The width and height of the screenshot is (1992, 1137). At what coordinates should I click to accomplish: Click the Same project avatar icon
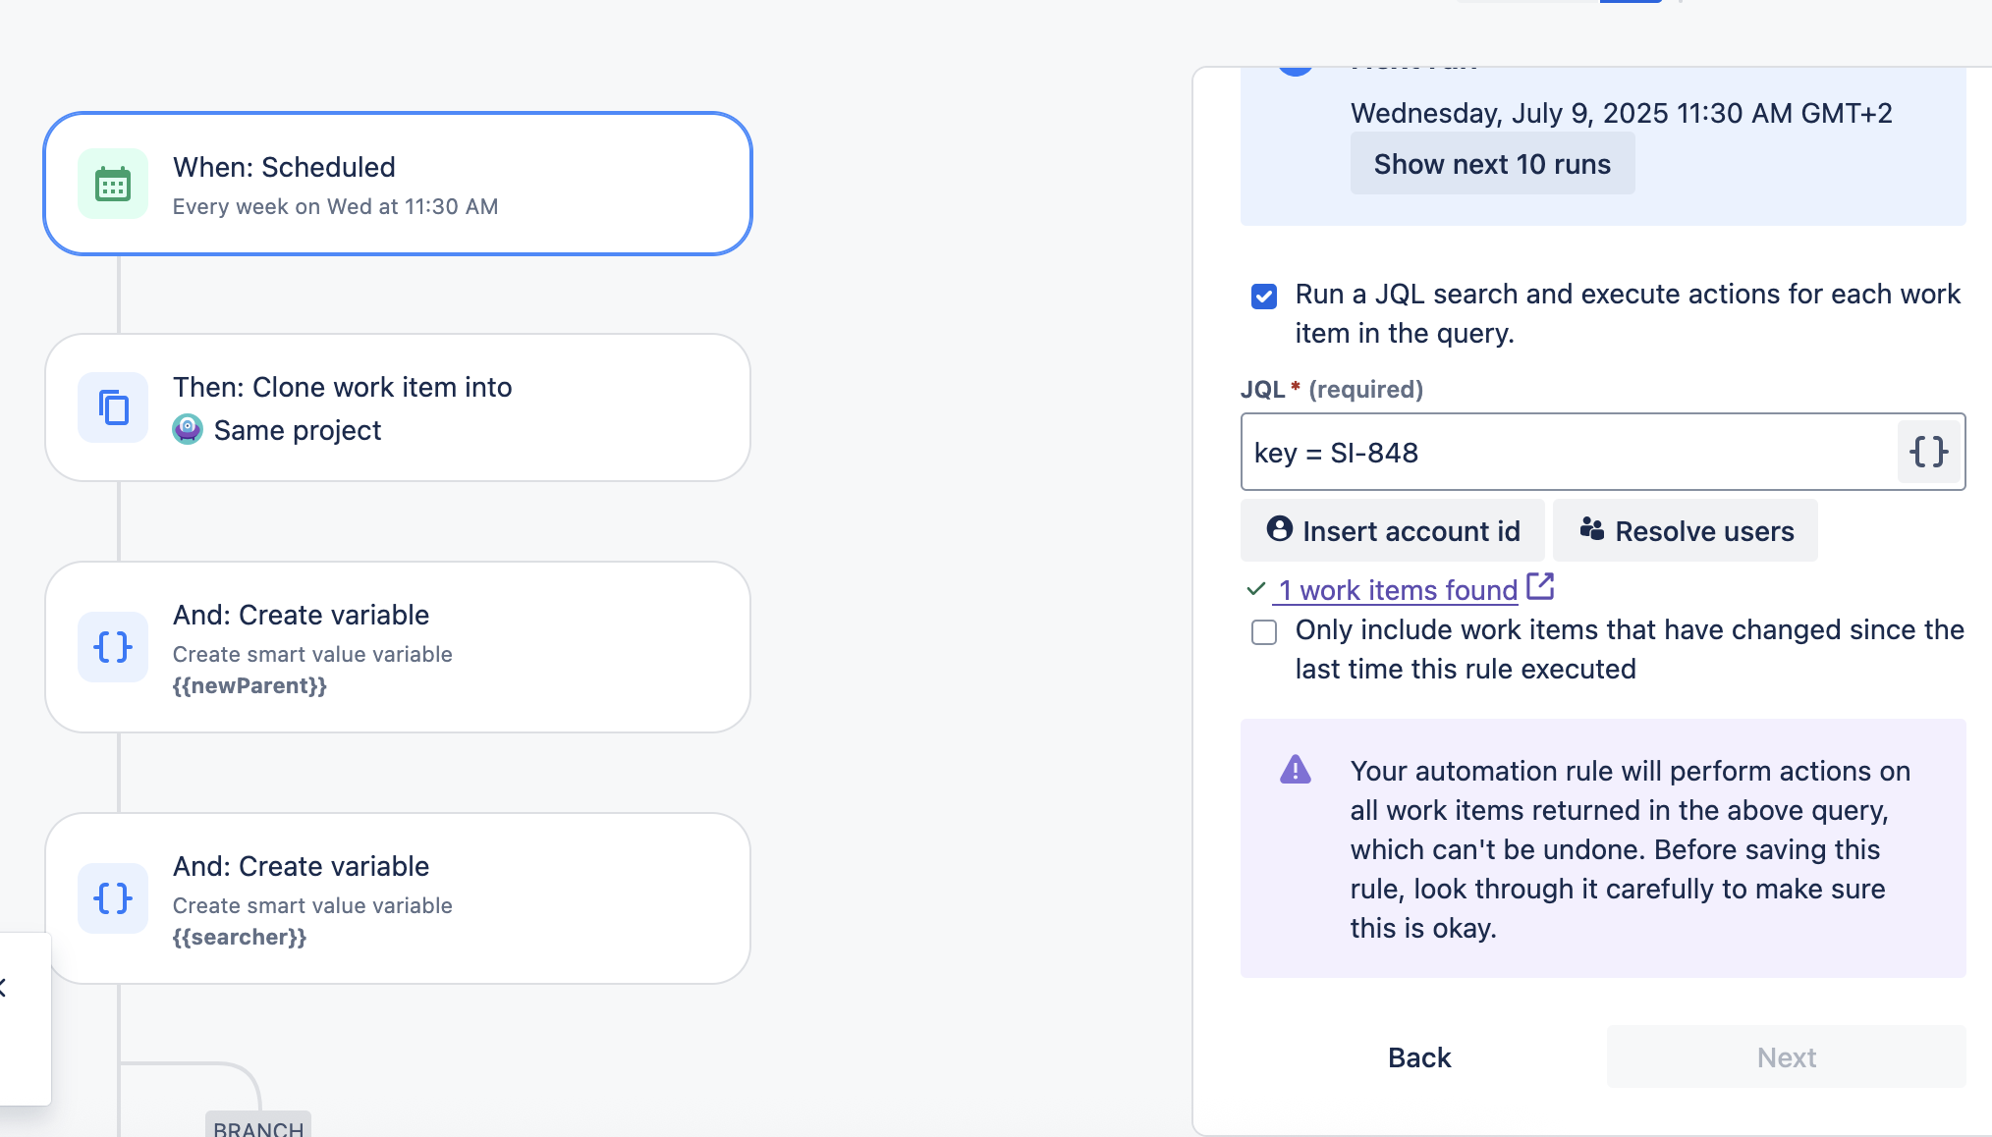click(188, 429)
